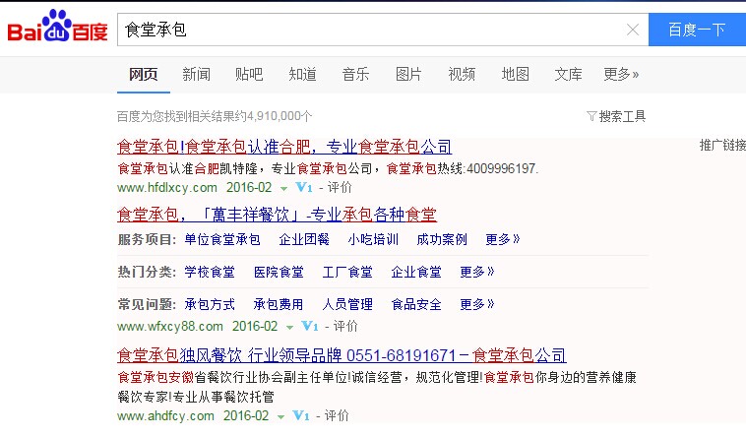This screenshot has height=437, width=746.
Task: Open 工厂食堂 category link
Action: click(x=347, y=272)
